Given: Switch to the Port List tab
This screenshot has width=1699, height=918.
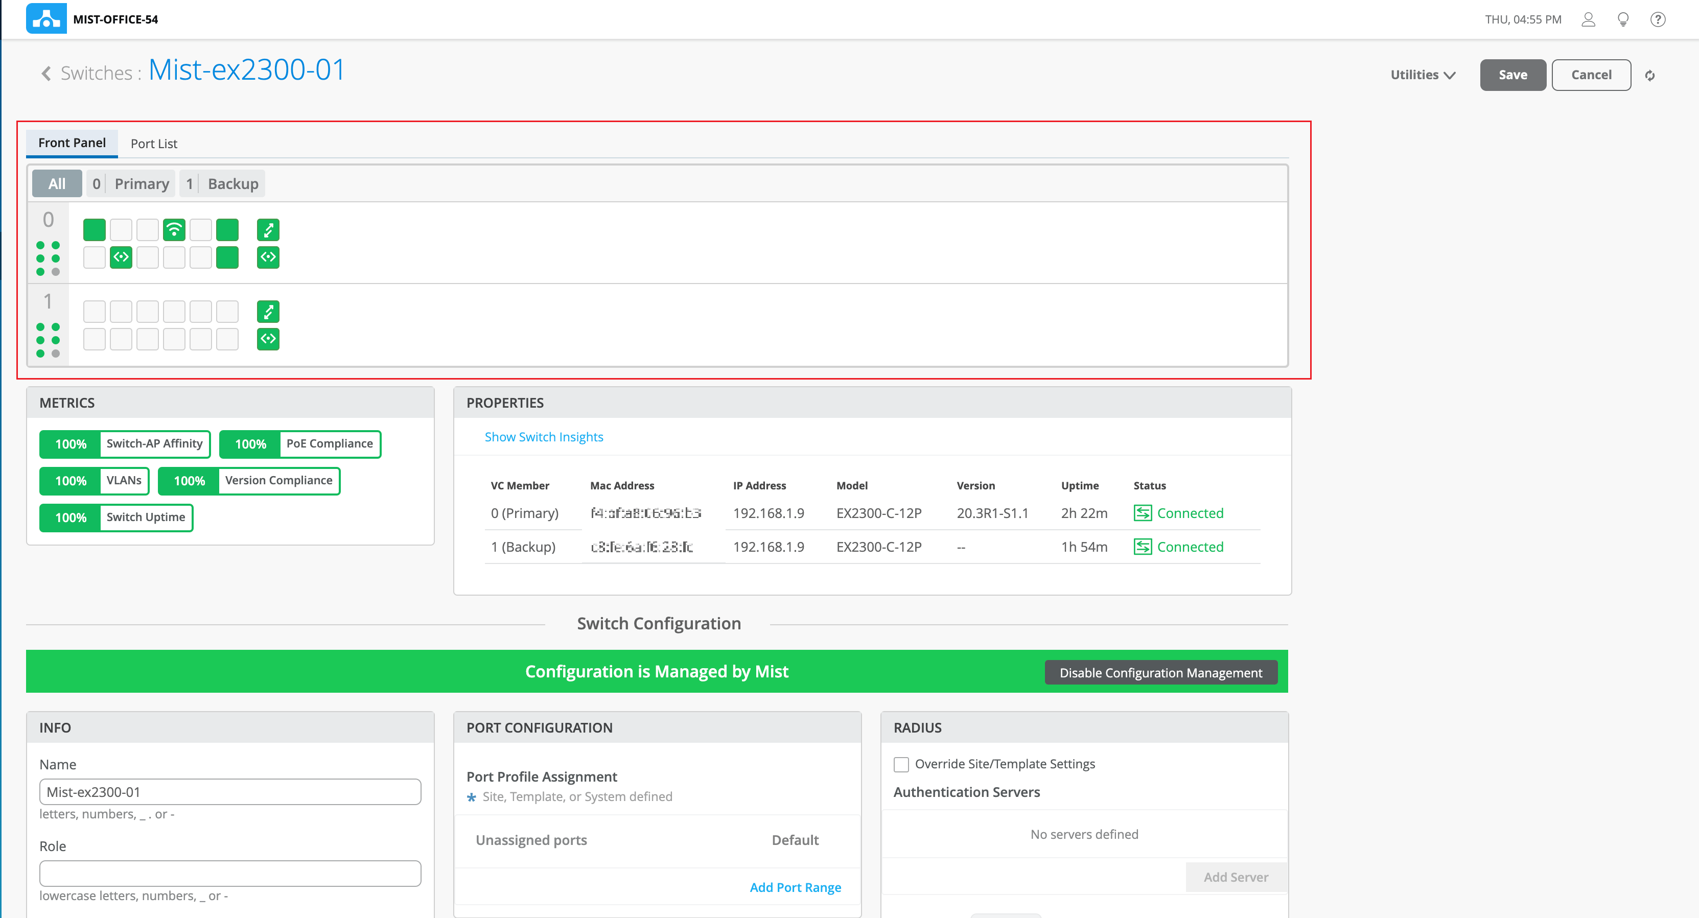Looking at the screenshot, I should 154,144.
